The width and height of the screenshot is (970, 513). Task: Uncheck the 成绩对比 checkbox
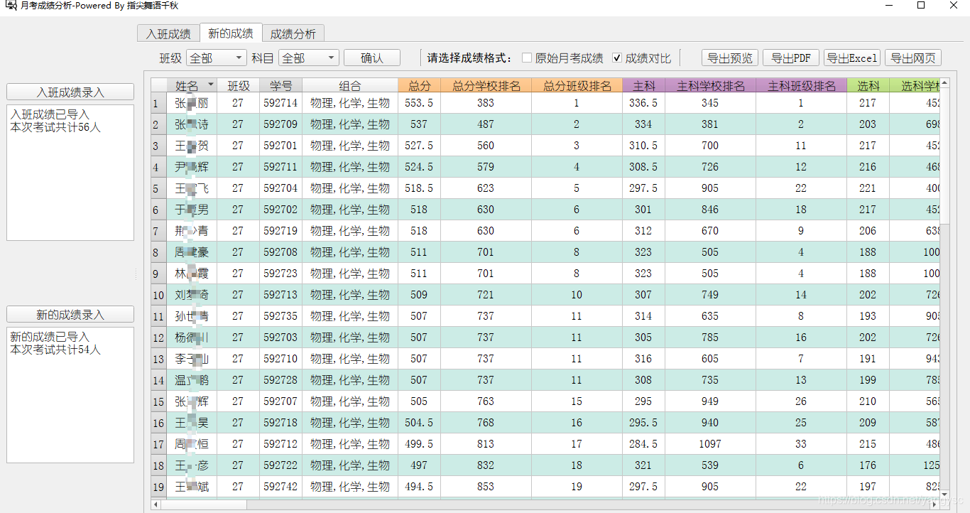click(x=617, y=58)
